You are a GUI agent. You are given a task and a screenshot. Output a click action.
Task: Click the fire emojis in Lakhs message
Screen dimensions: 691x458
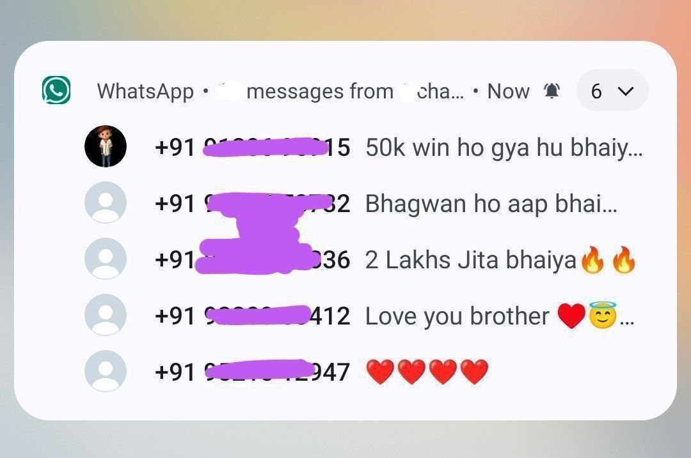click(x=608, y=259)
